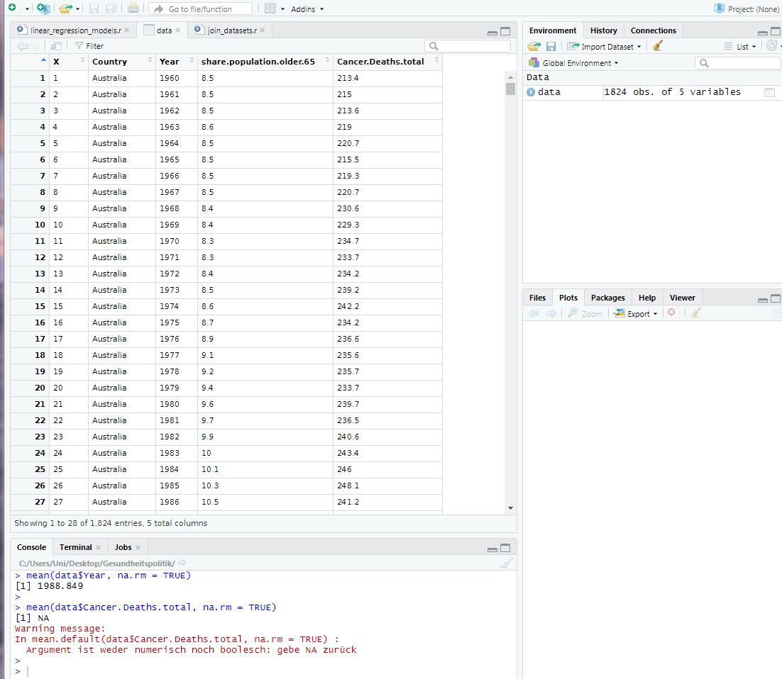Expand the data object blue arrow
Image resolution: width=782 pixels, height=679 pixels.
coord(531,92)
